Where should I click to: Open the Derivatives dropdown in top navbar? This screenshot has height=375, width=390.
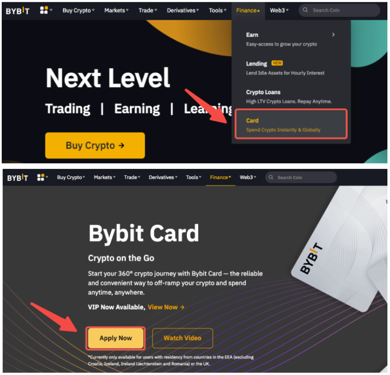point(183,10)
